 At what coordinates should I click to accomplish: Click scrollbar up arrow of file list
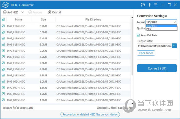(x=132, y=17)
